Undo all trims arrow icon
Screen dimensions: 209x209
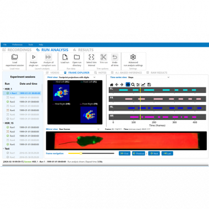(x=114, y=57)
